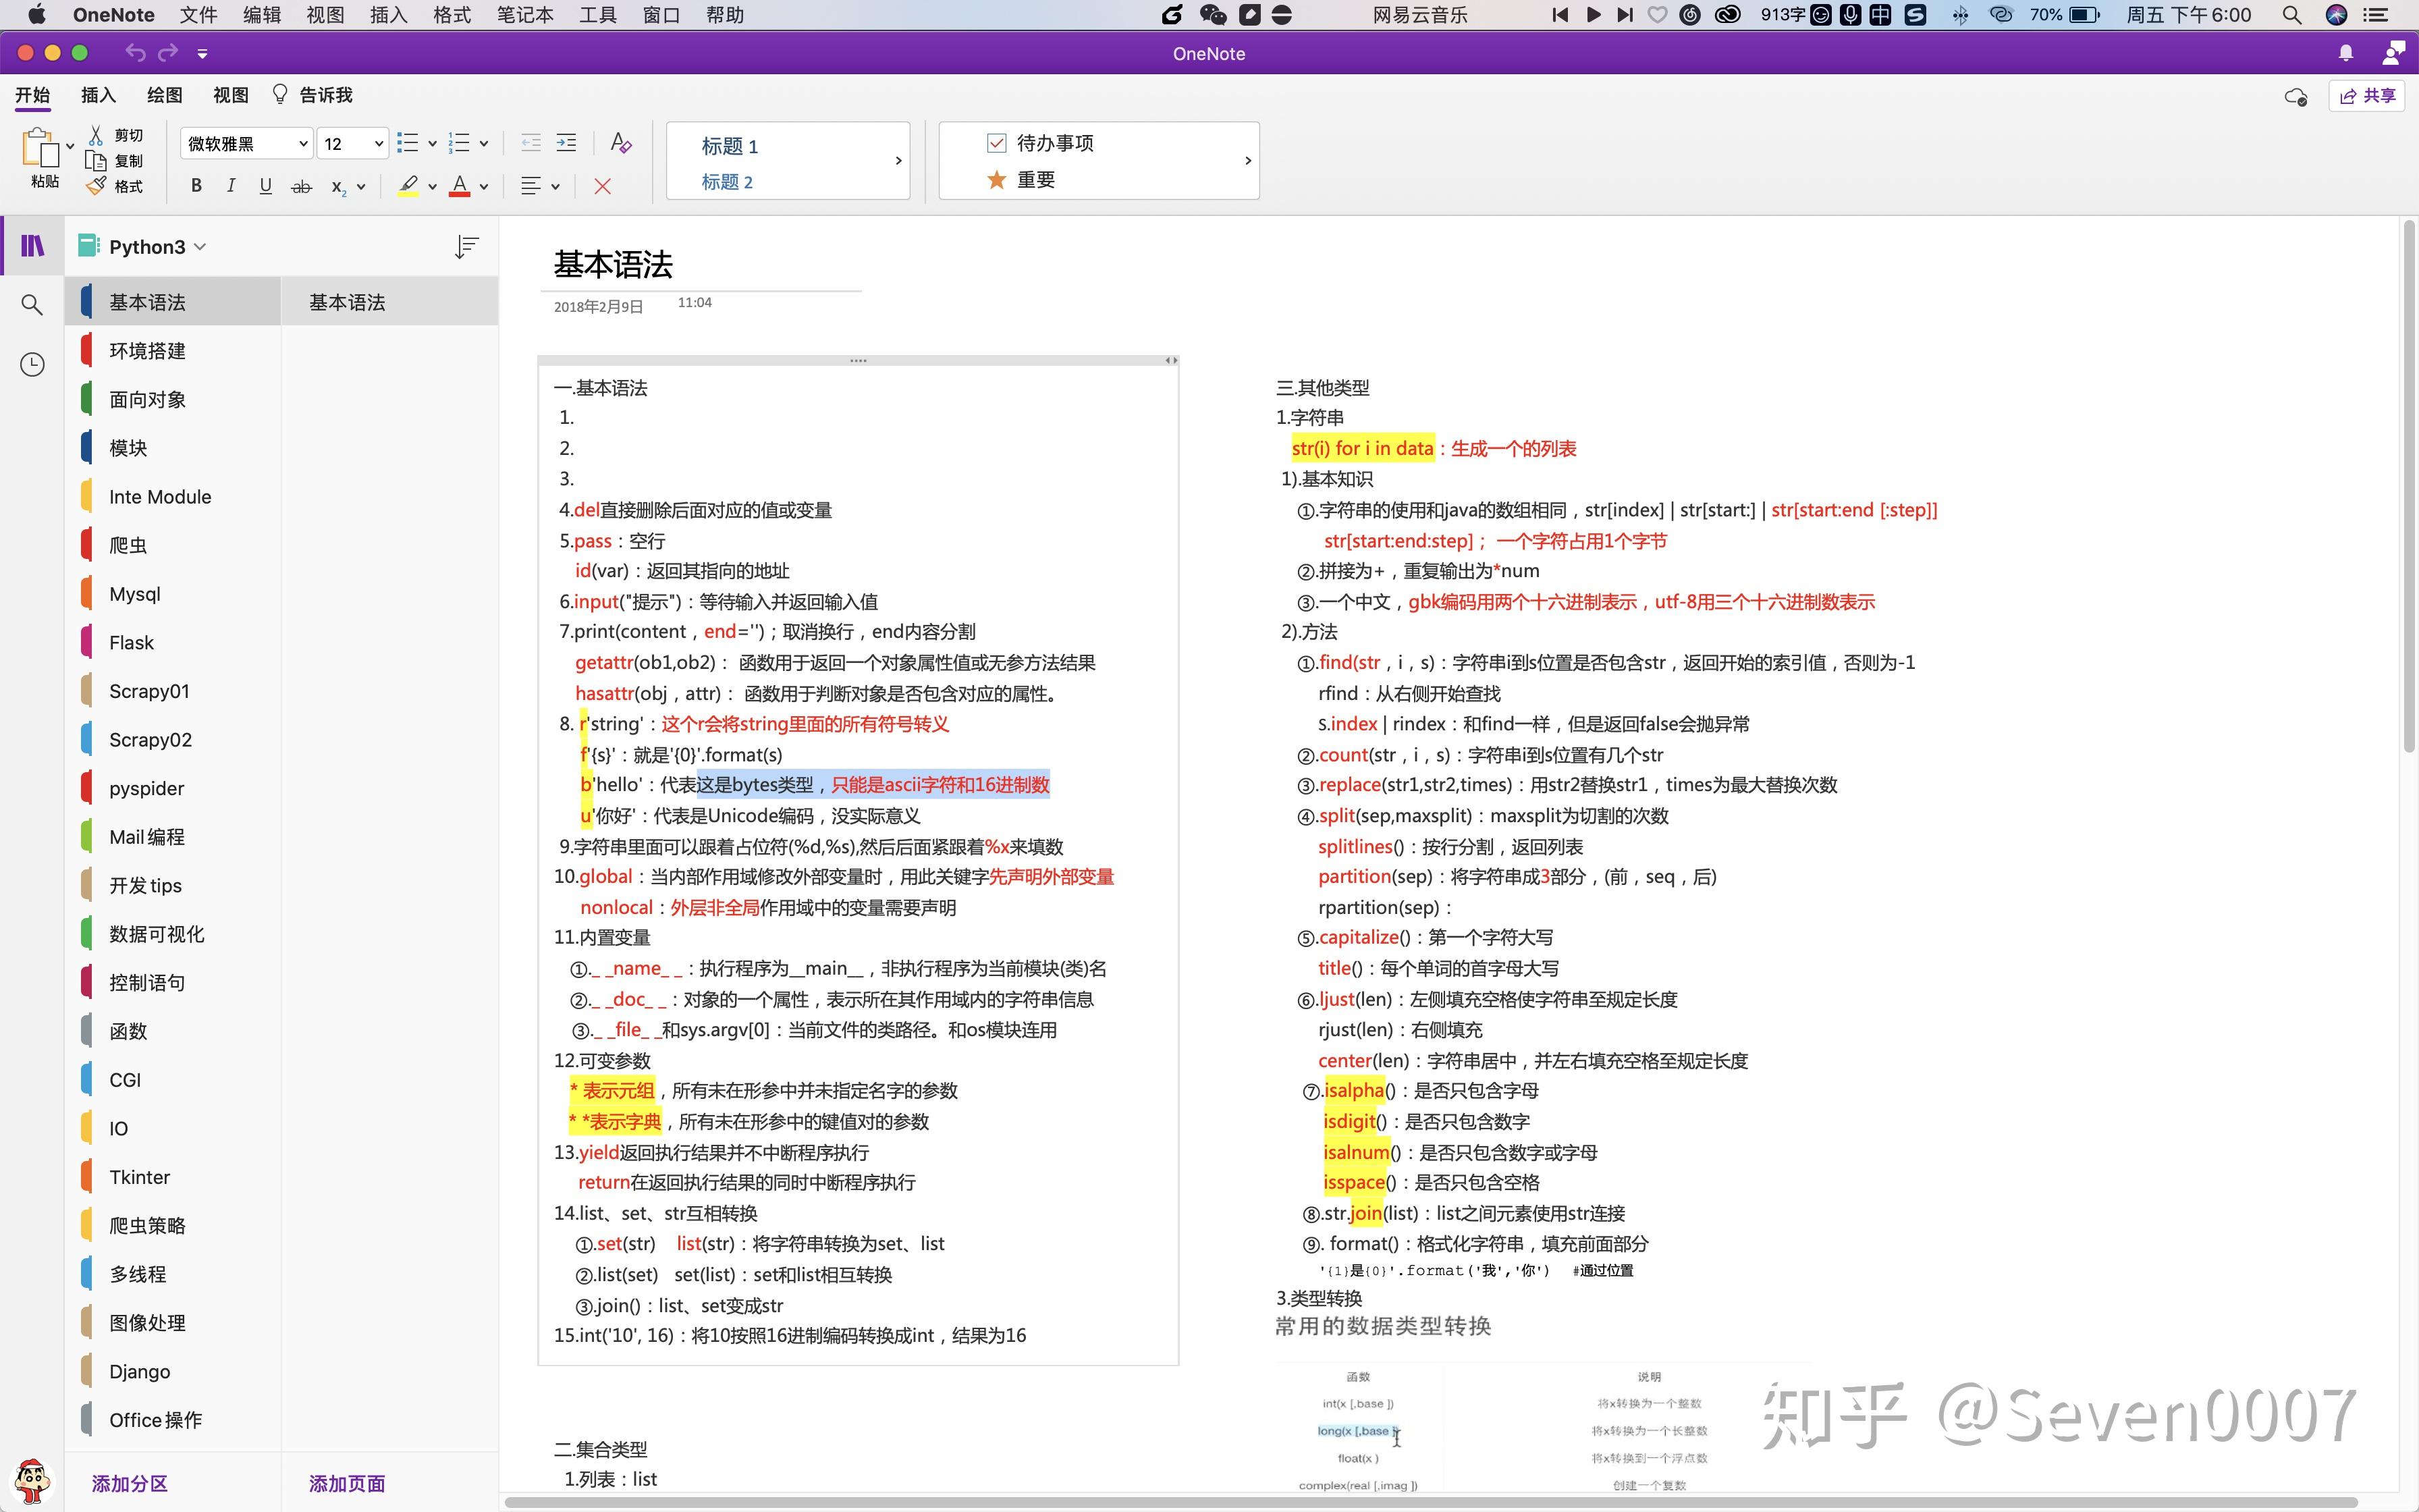Screen dimensions: 2419x1512
Task: Click the Cut scissors icon
Action: [96, 135]
